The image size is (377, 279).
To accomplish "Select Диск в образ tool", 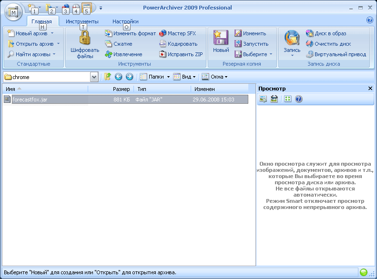I will (326, 33).
